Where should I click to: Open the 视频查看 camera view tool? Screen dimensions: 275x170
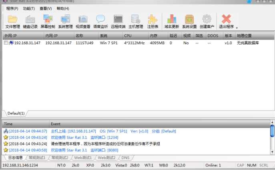point(83,22)
